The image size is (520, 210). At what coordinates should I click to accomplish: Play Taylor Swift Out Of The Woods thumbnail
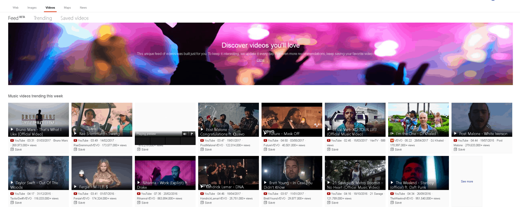click(39, 173)
